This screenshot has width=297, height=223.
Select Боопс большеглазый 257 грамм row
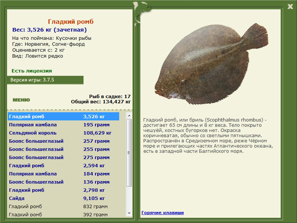tap(63, 141)
